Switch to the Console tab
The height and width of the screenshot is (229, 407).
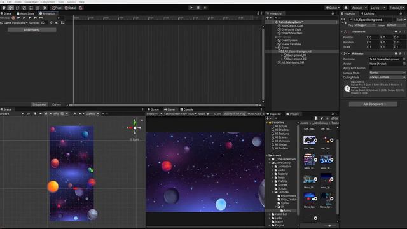[187, 109]
